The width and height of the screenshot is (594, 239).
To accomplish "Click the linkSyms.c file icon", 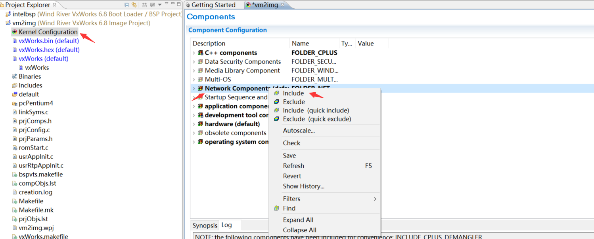I will pos(15,112).
